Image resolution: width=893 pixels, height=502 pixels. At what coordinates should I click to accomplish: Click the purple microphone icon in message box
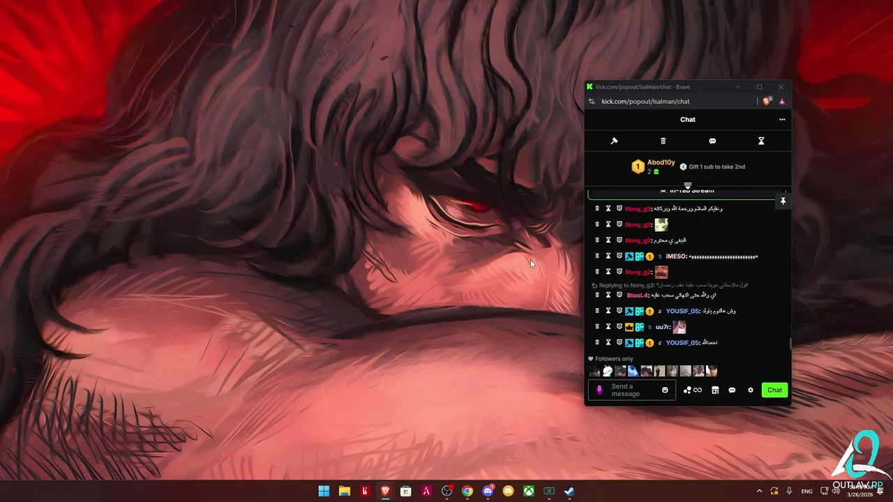(x=599, y=390)
